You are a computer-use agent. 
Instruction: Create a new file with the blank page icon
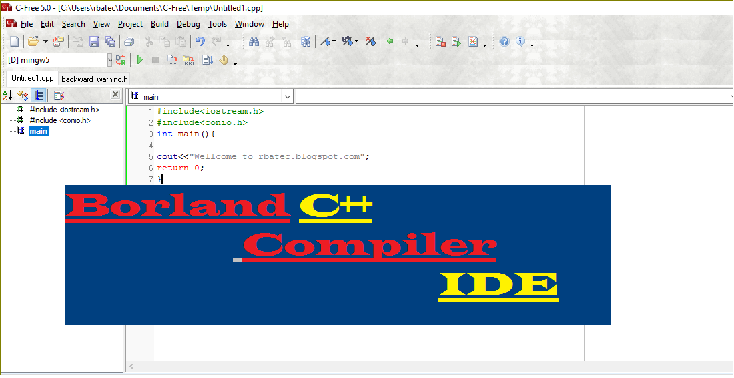(15, 41)
